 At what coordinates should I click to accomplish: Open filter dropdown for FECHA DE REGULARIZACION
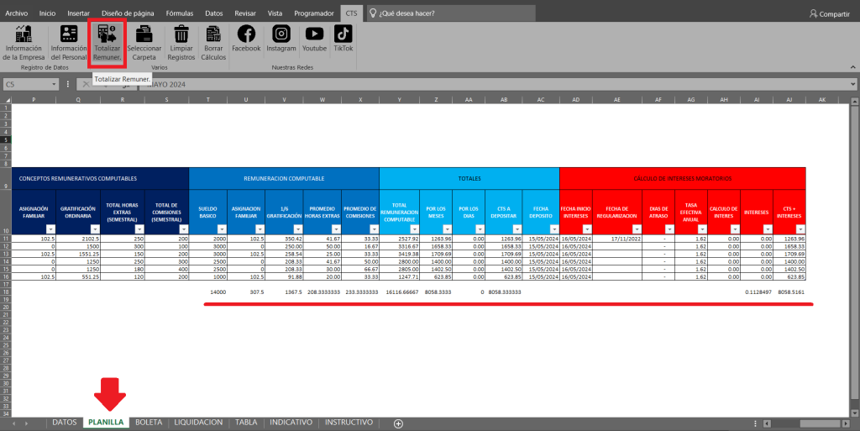click(x=637, y=229)
